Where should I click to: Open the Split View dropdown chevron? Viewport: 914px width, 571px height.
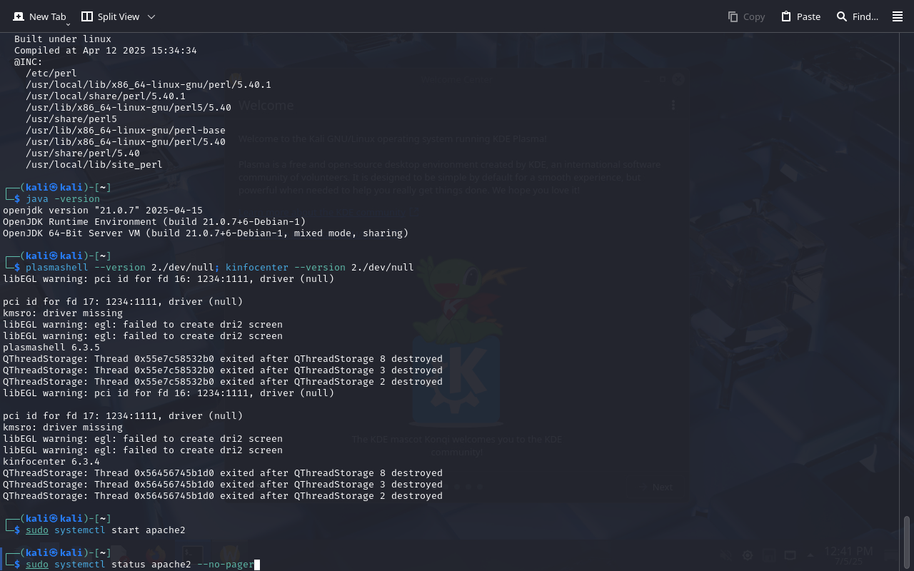coord(151,16)
